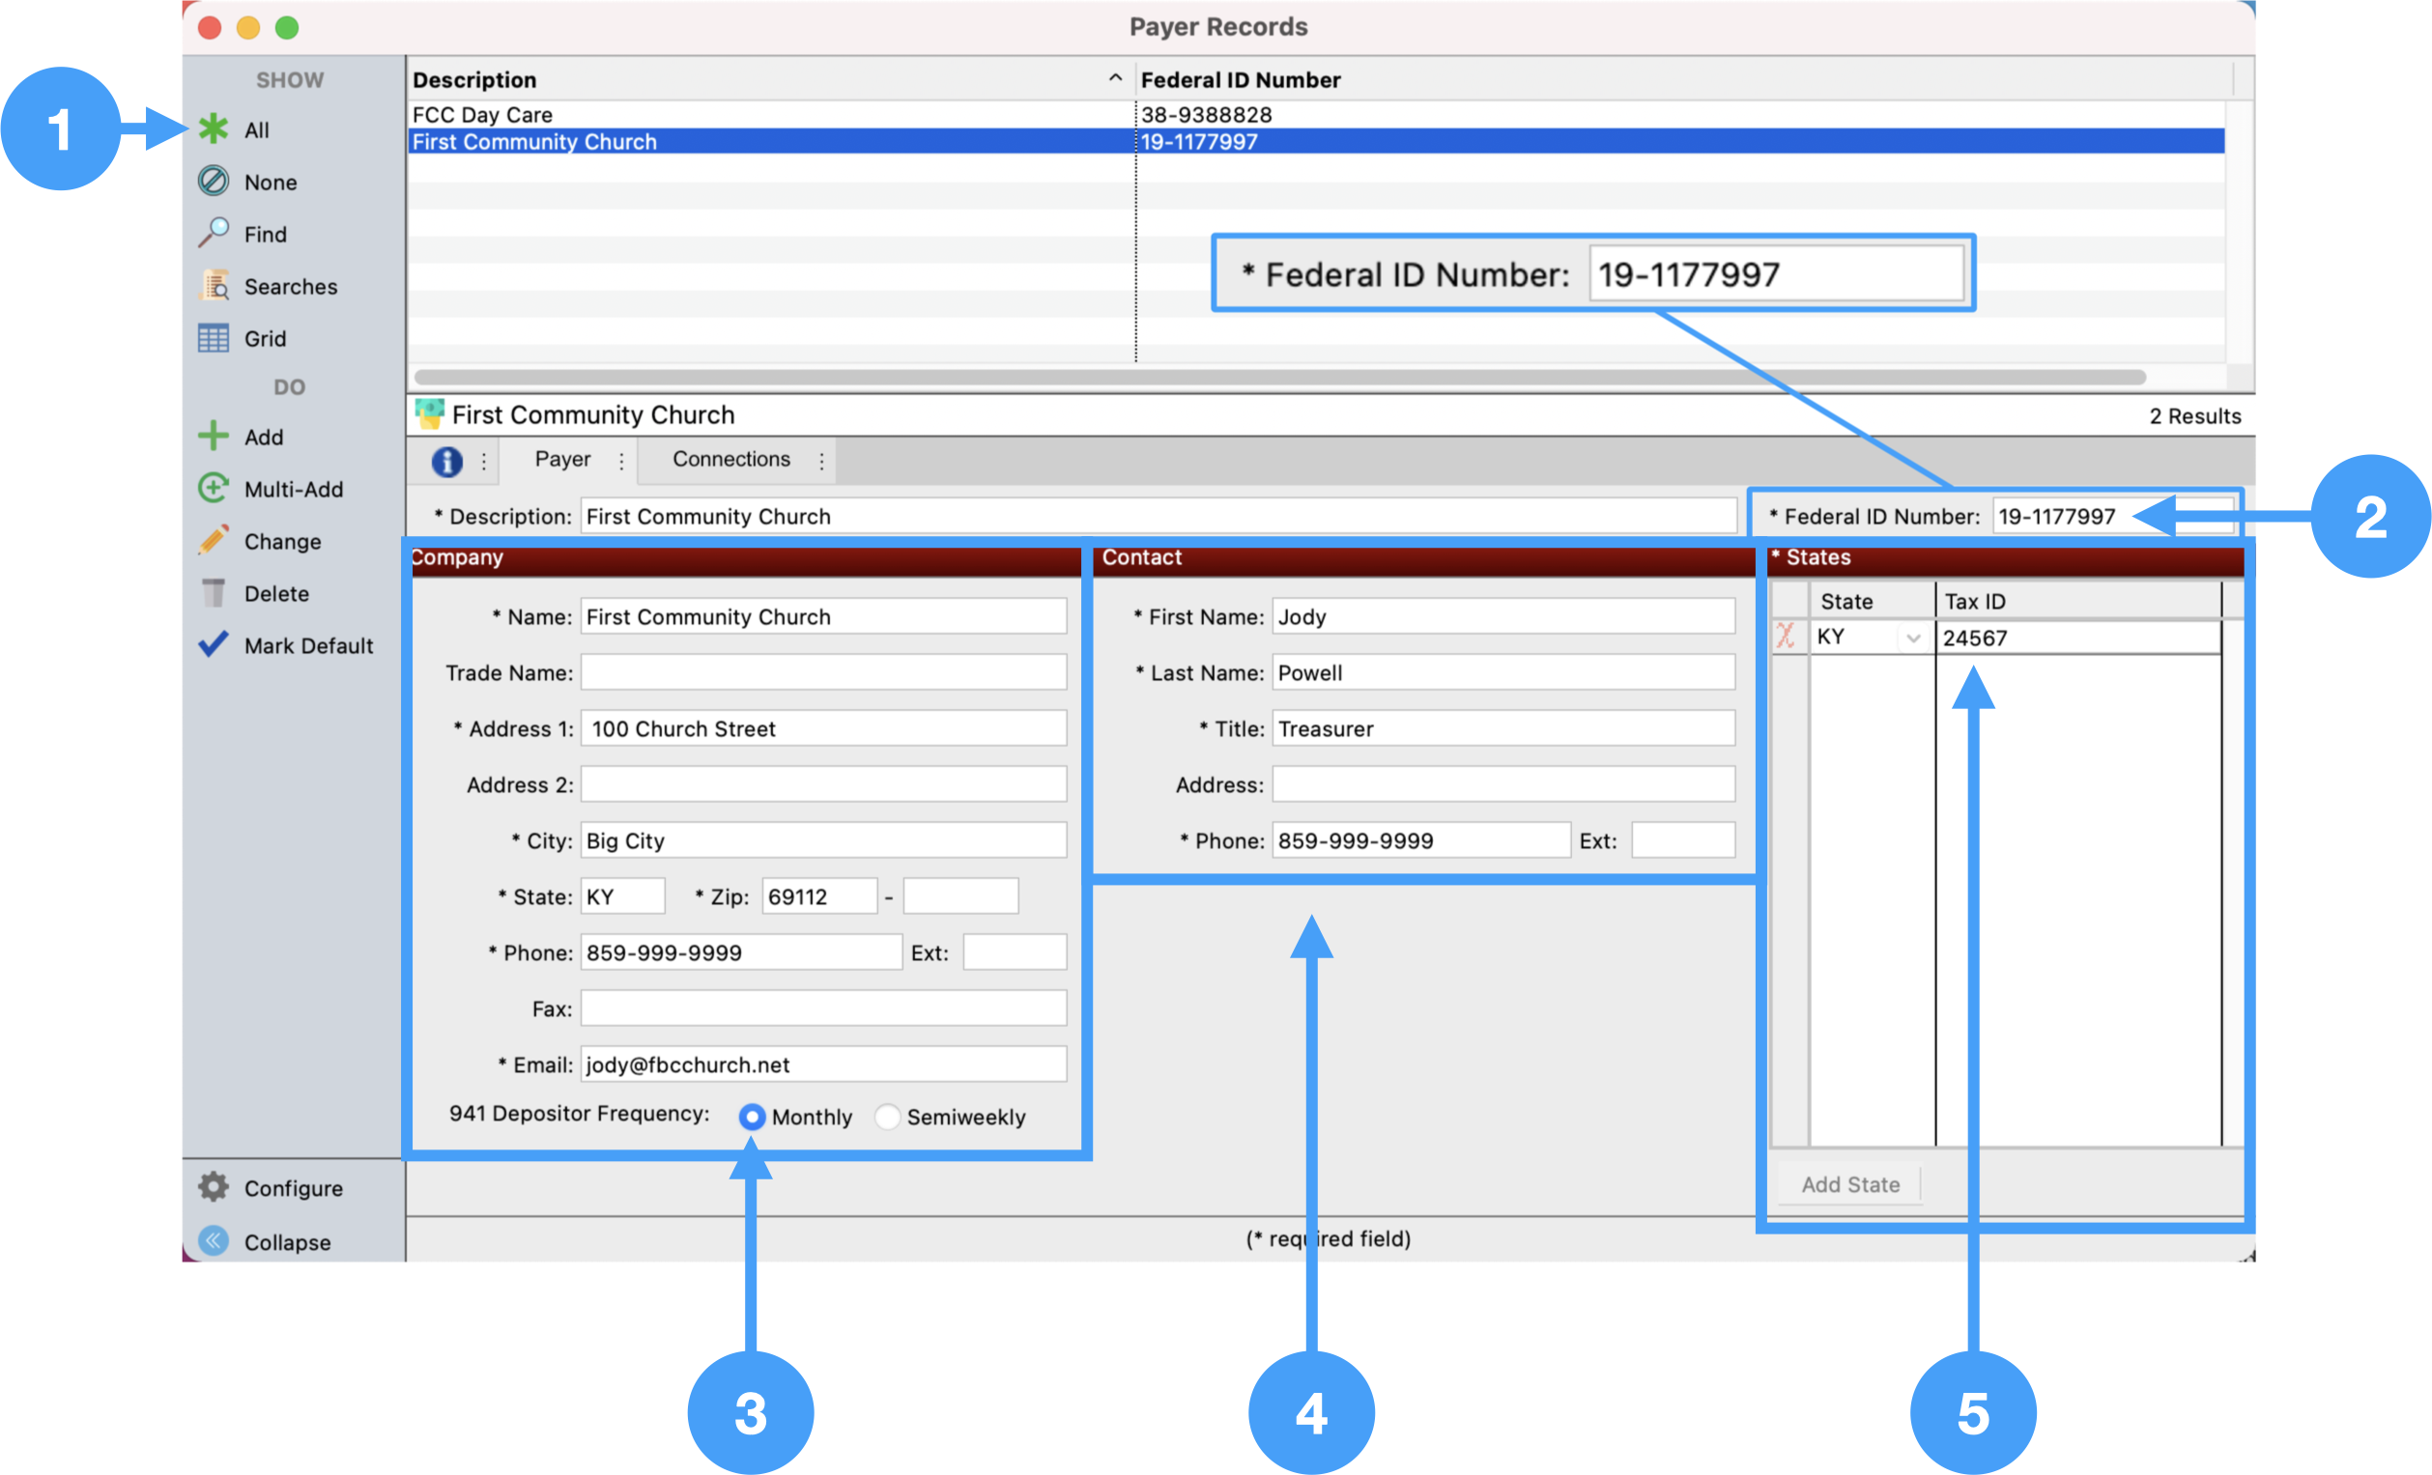Click the Add State button

1849,1184
